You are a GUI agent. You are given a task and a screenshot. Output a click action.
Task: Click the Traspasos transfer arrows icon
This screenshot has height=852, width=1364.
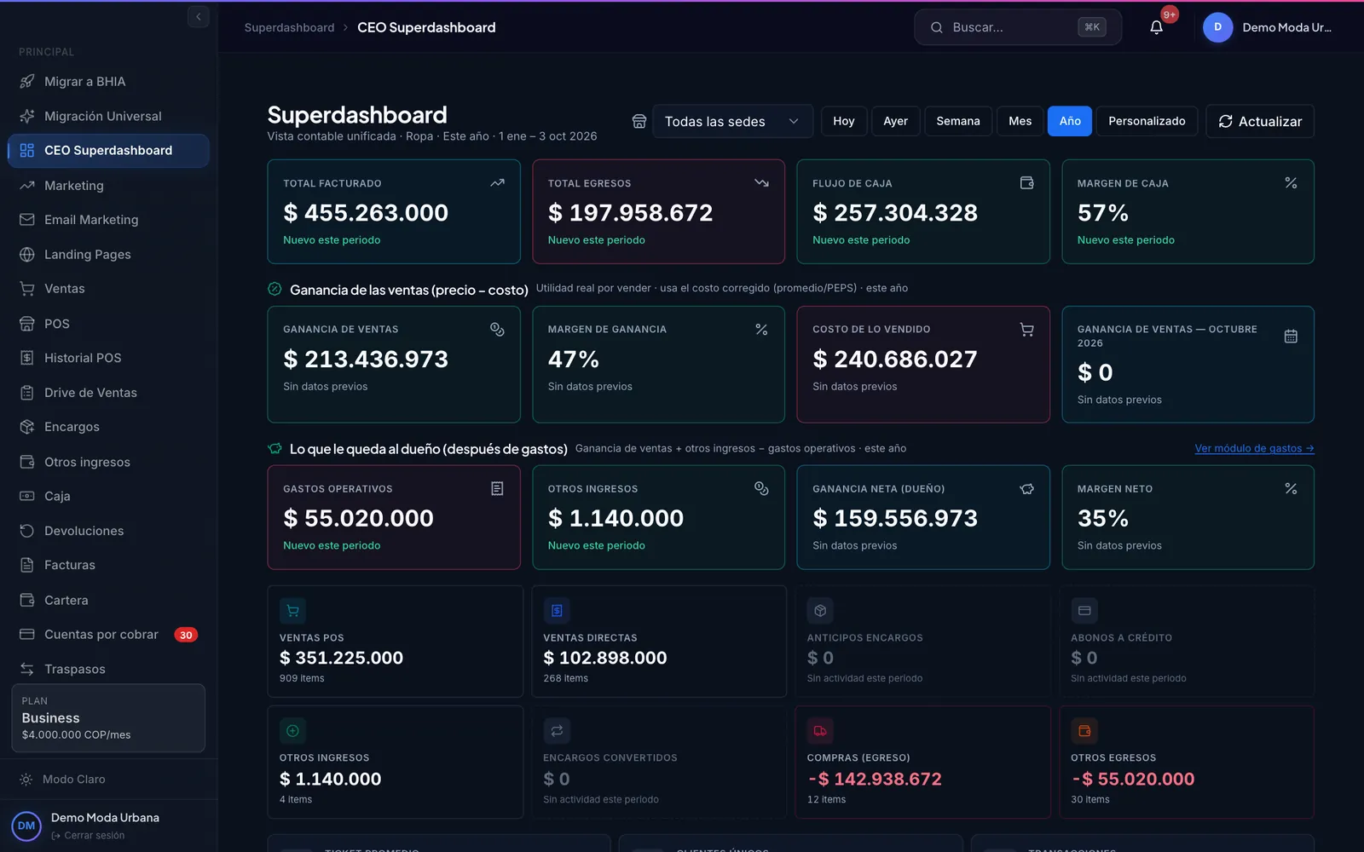tap(27, 669)
